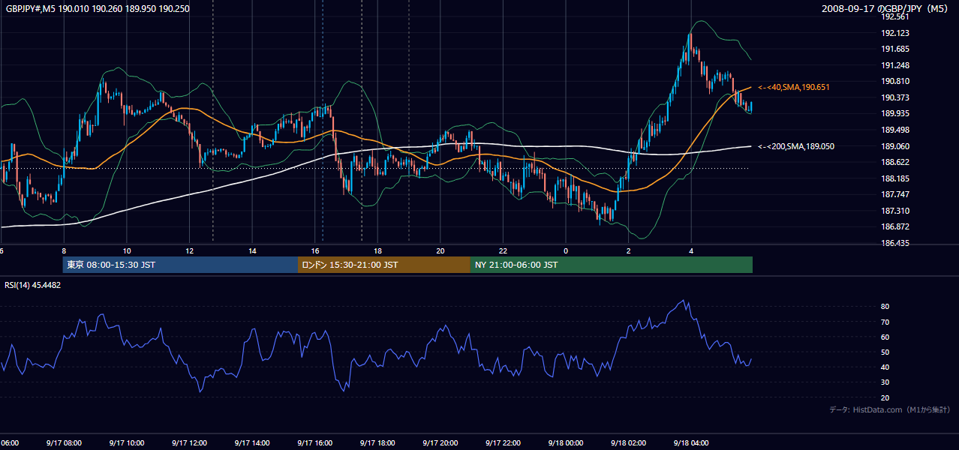Click hour tick 14 under the price chart
This screenshot has width=959, height=450.
click(x=252, y=251)
